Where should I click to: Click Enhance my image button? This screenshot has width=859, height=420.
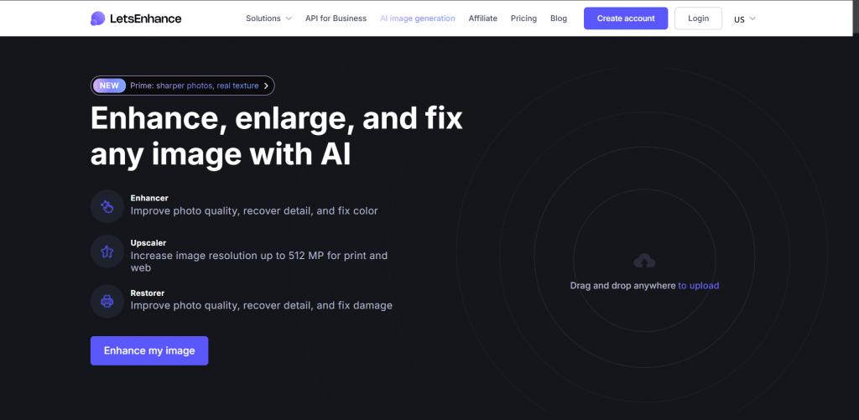point(149,350)
